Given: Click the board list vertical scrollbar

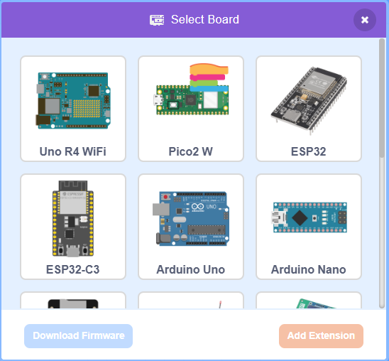Looking at the screenshot, I should tap(382, 98).
